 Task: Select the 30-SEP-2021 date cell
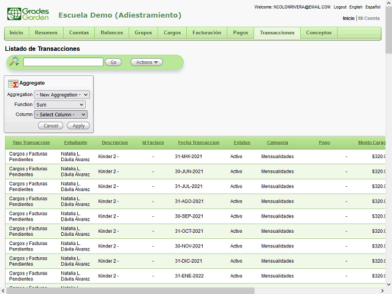[189, 216]
